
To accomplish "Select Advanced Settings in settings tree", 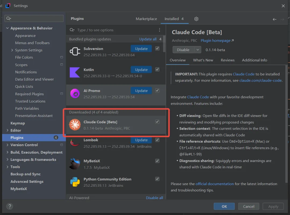I will coord(27,181).
